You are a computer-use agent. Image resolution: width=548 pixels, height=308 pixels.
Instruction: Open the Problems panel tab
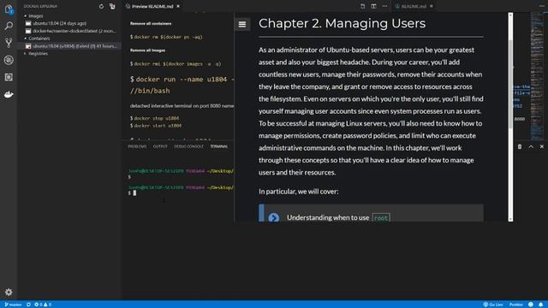pyautogui.click(x=137, y=146)
